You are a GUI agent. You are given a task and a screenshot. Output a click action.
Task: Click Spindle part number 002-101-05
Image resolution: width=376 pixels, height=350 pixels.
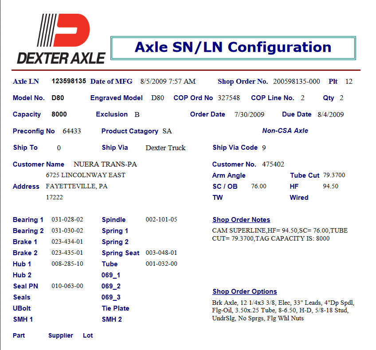(x=161, y=219)
